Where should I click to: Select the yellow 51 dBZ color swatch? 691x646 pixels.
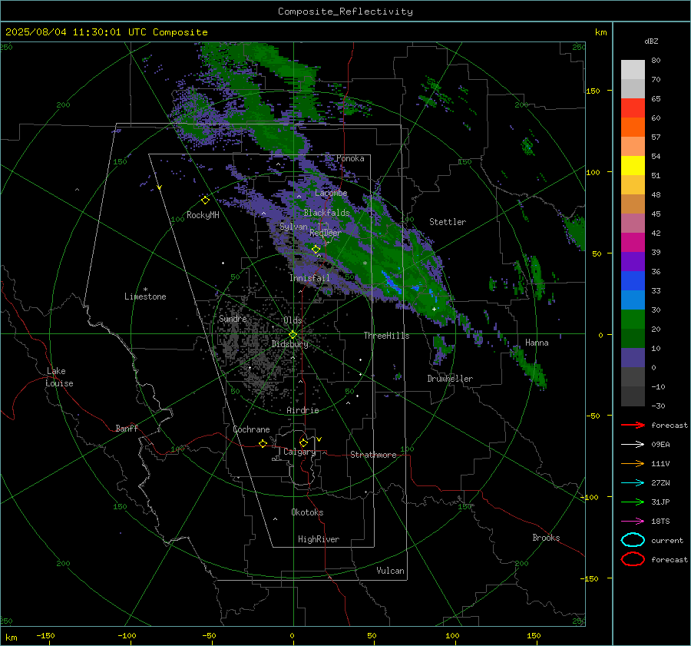[633, 166]
